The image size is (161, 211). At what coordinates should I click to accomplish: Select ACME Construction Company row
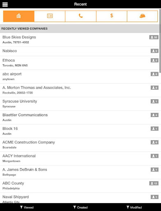coord(80,145)
